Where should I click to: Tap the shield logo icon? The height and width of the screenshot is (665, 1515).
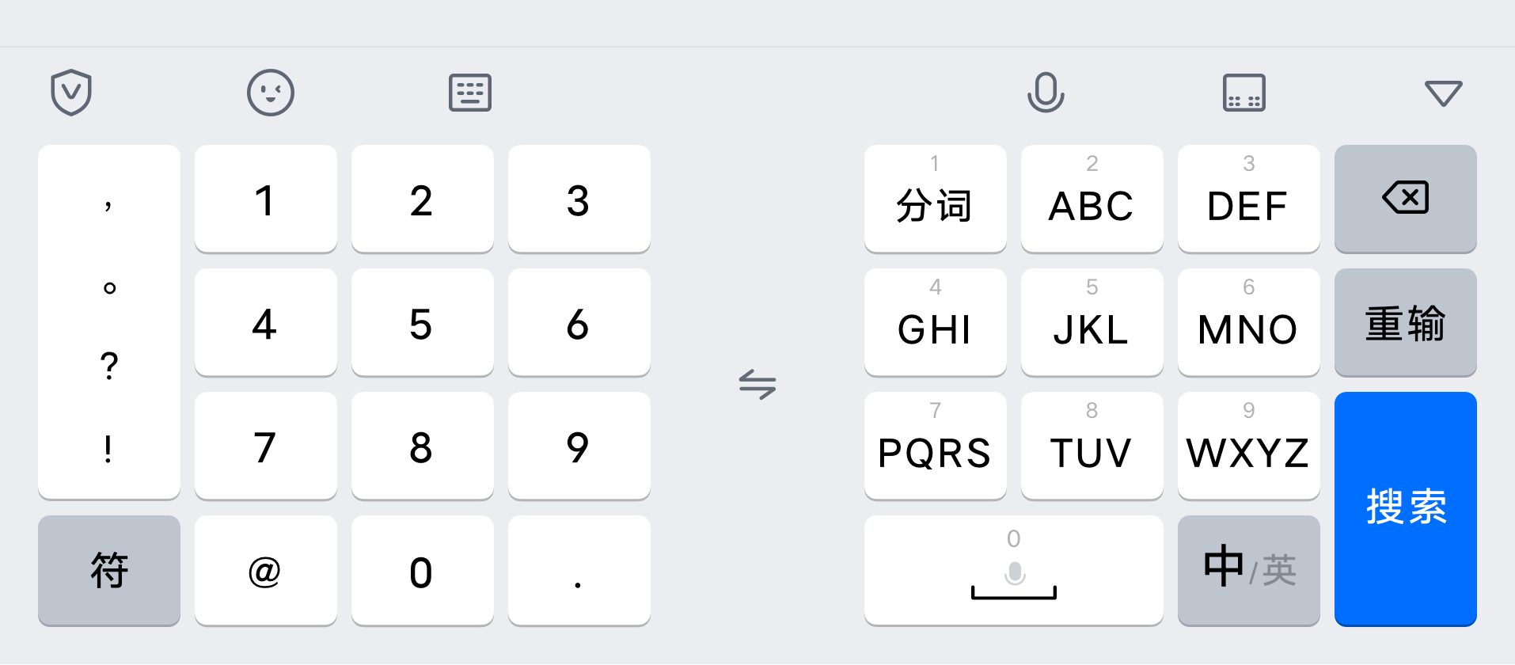click(71, 93)
